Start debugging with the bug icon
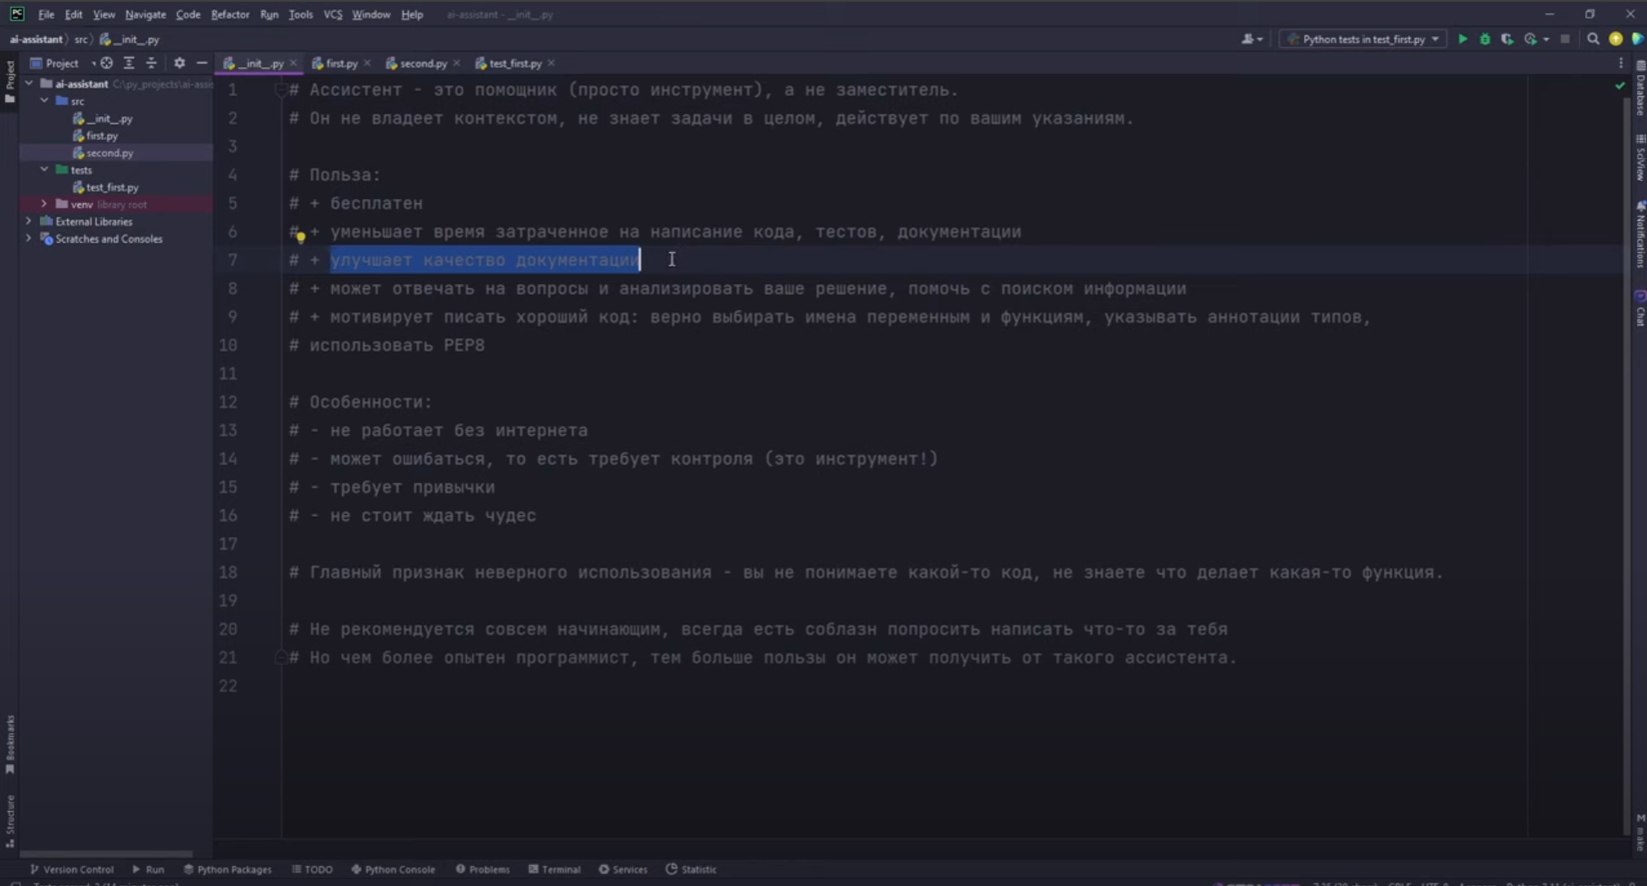The image size is (1647, 886). pyautogui.click(x=1485, y=39)
